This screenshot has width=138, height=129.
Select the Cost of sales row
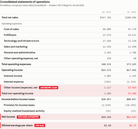(x=69, y=29)
